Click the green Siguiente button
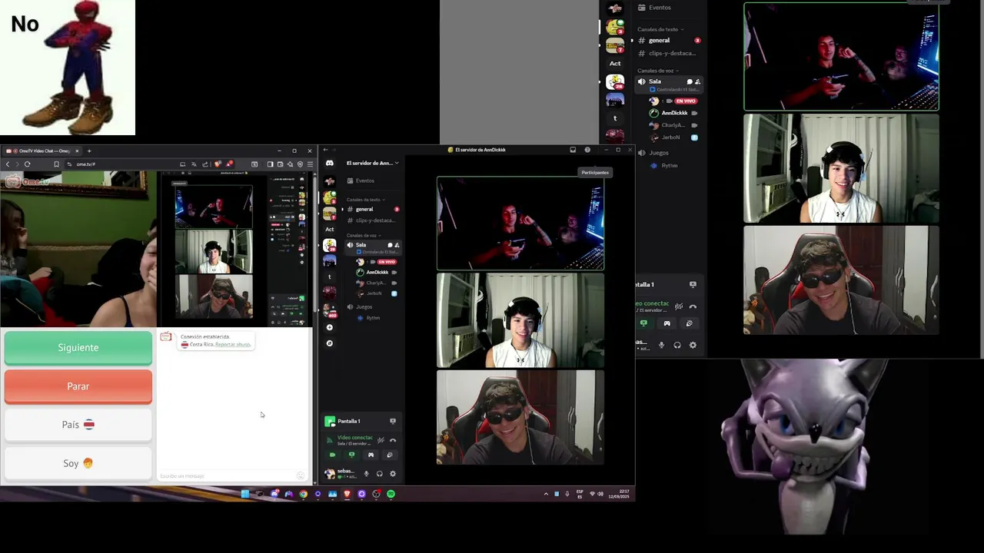This screenshot has width=984, height=553. coord(78,347)
